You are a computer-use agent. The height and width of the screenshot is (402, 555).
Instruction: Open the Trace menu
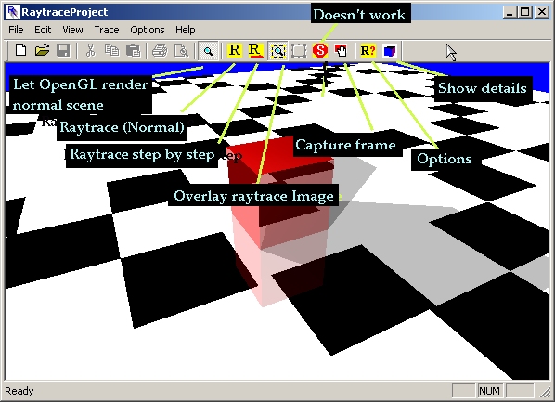(107, 30)
